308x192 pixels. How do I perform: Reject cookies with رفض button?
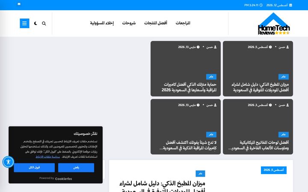click(x=76, y=168)
